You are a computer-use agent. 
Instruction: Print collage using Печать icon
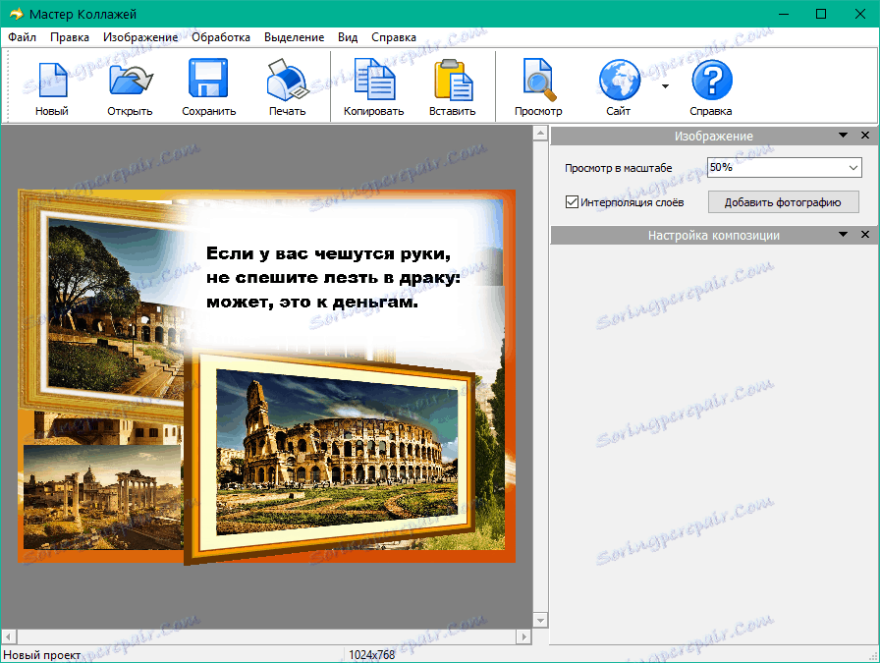click(x=288, y=81)
